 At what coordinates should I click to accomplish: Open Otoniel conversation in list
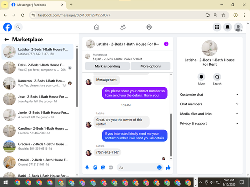[x=37, y=162]
